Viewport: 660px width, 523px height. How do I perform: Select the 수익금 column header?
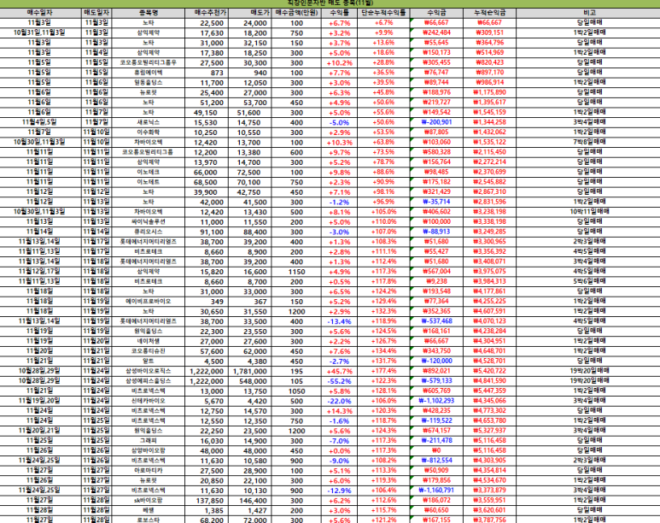point(436,13)
